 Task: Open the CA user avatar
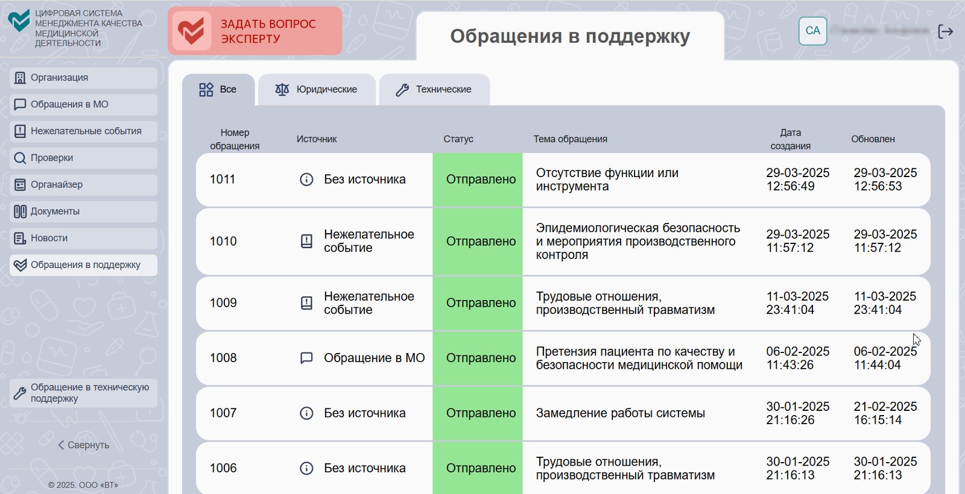click(x=812, y=31)
